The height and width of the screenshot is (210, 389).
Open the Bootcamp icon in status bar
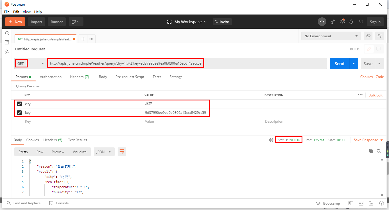318,203
